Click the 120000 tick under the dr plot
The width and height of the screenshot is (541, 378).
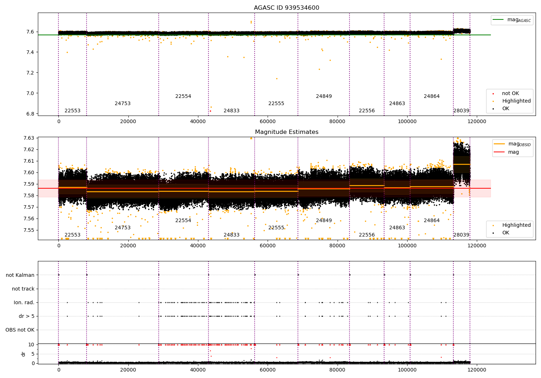[477, 370]
